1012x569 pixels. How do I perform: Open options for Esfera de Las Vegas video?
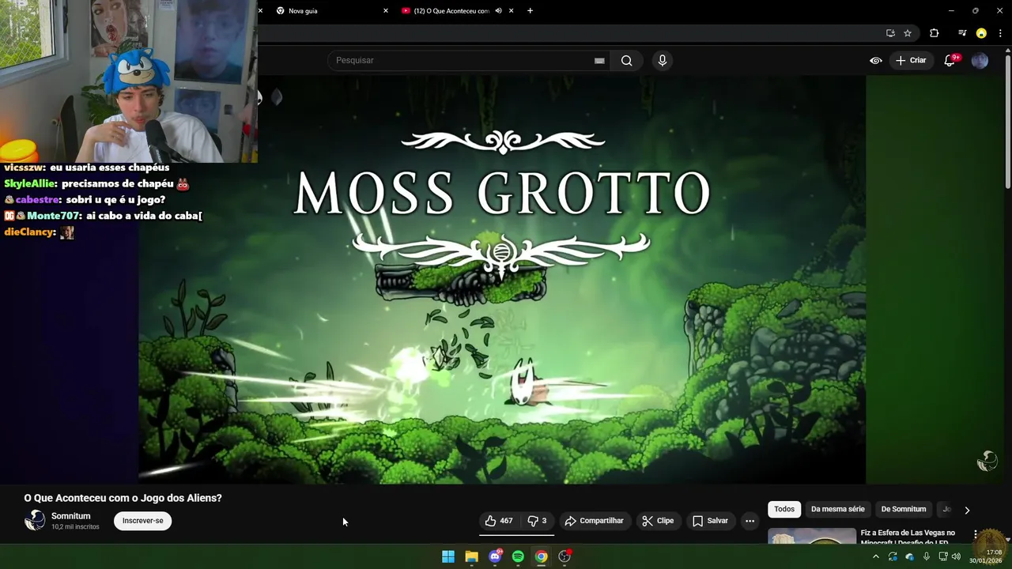tap(976, 535)
